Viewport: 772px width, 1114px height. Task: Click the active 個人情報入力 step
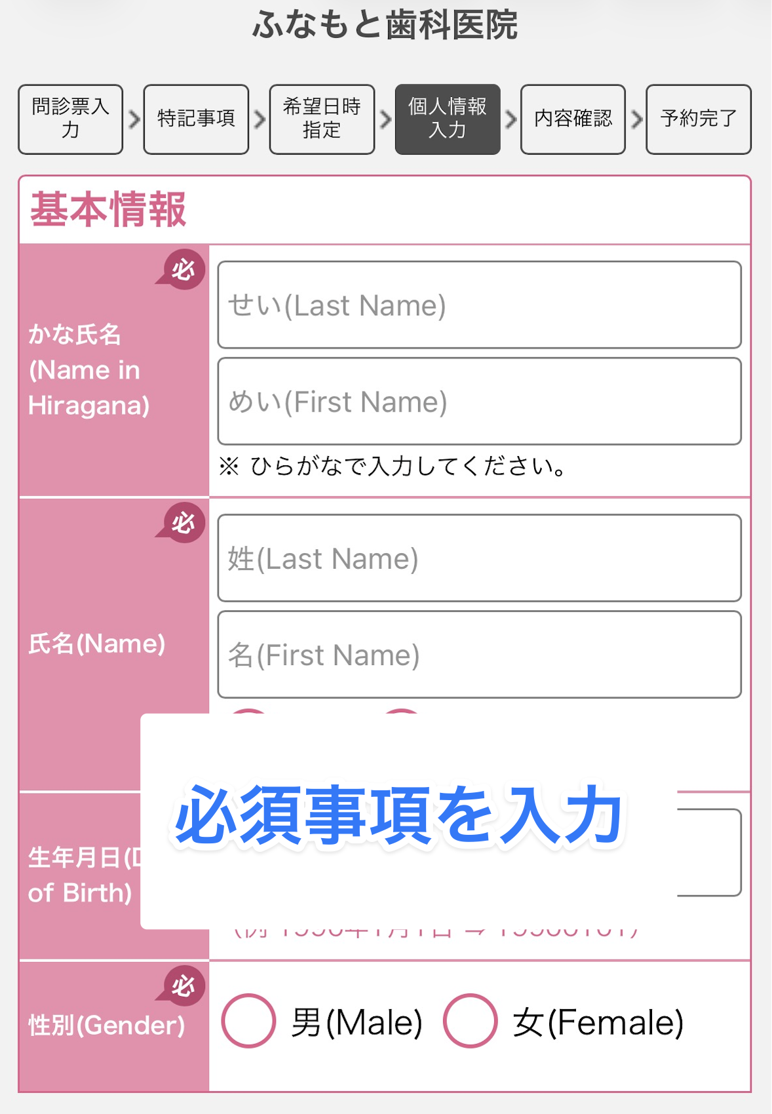click(448, 119)
